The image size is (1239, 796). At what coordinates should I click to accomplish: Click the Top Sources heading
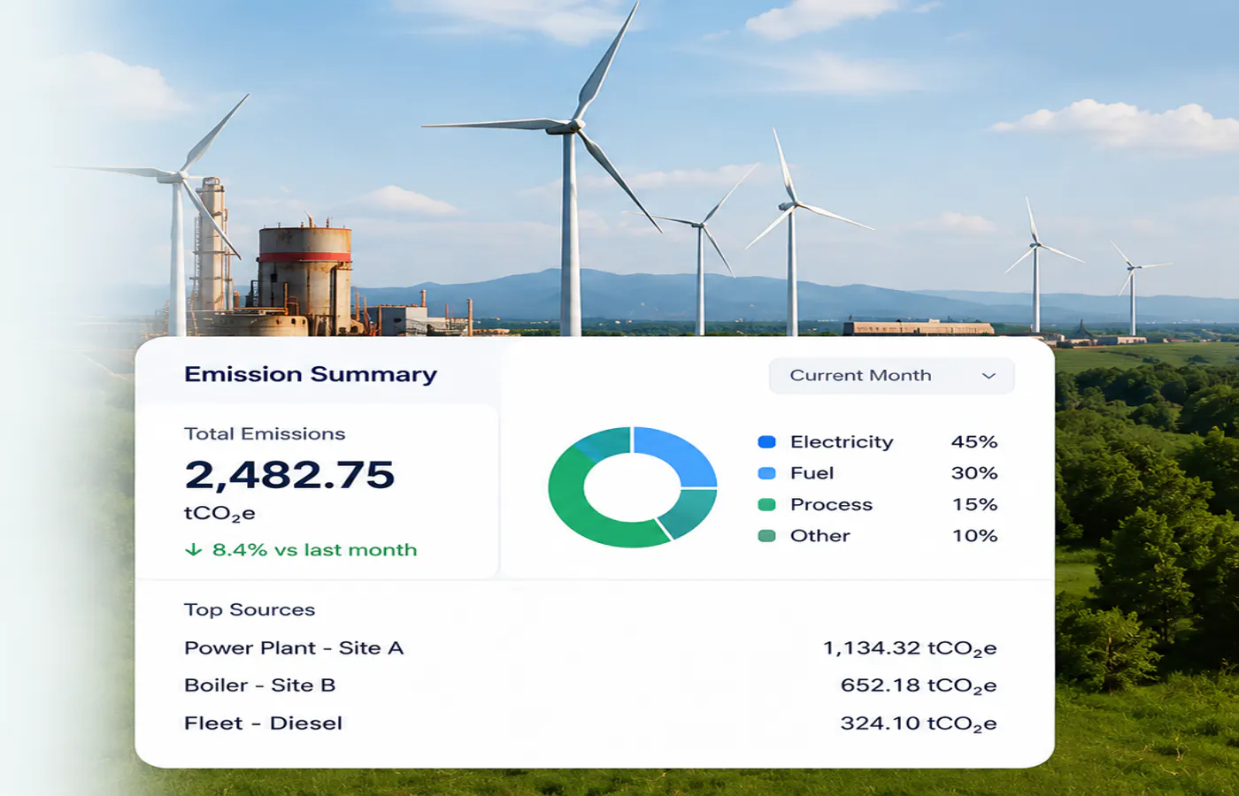pos(250,609)
